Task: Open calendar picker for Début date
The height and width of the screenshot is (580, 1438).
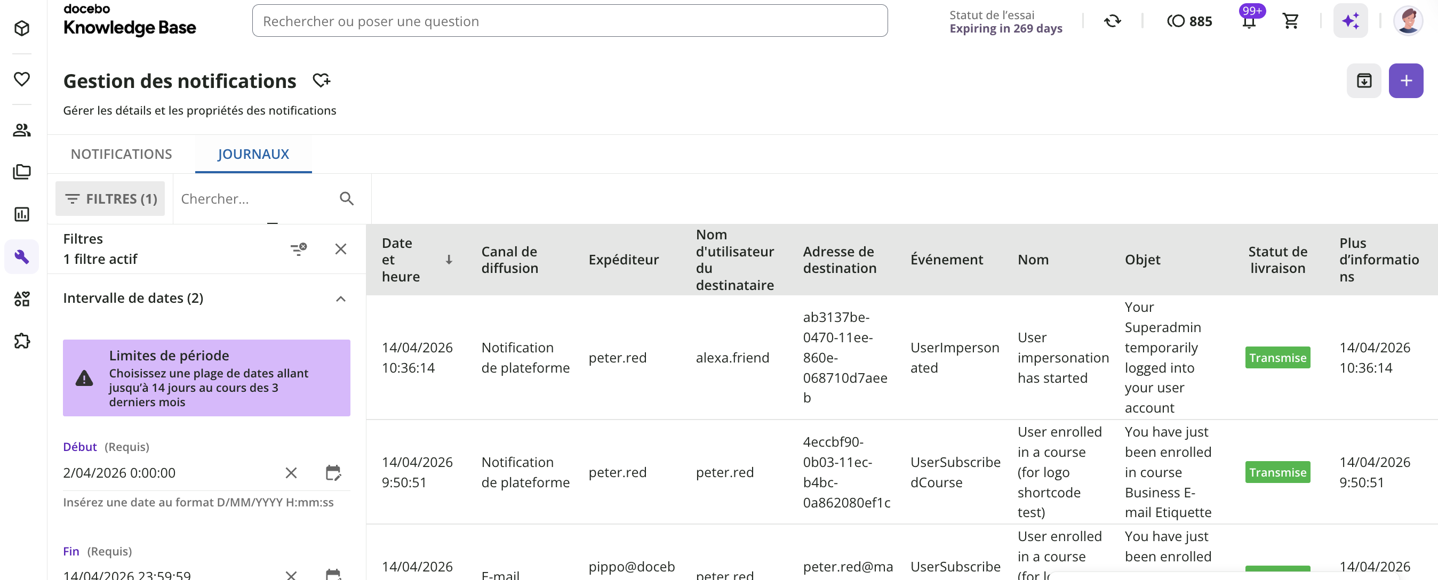Action: tap(333, 473)
